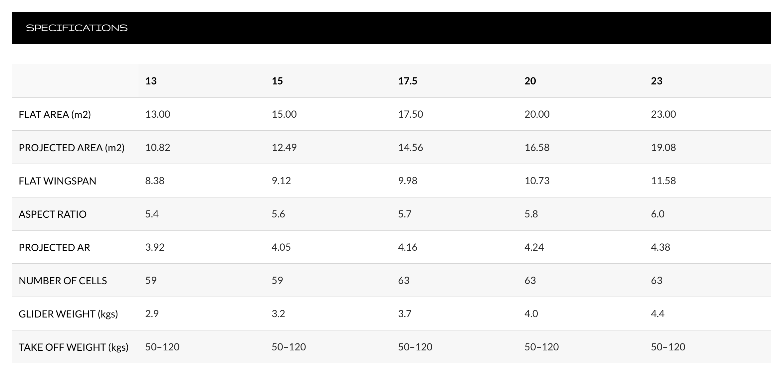This screenshot has height=377, width=784.
Task: Click the 20 size column header
Action: click(x=530, y=81)
